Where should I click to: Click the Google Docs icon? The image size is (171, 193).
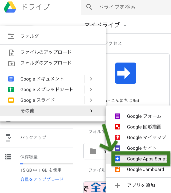click(x=11, y=79)
